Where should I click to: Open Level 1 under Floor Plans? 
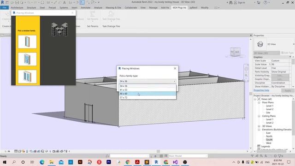click(270, 106)
